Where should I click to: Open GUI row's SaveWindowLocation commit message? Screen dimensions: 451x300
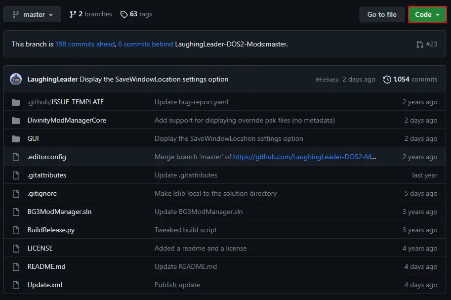[x=229, y=138]
